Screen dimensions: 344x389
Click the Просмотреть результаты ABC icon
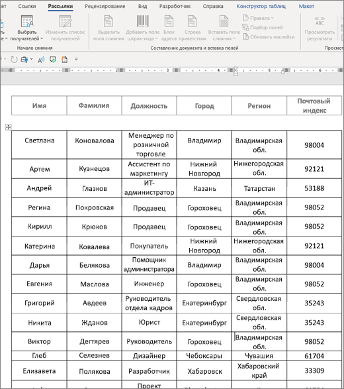click(x=320, y=21)
